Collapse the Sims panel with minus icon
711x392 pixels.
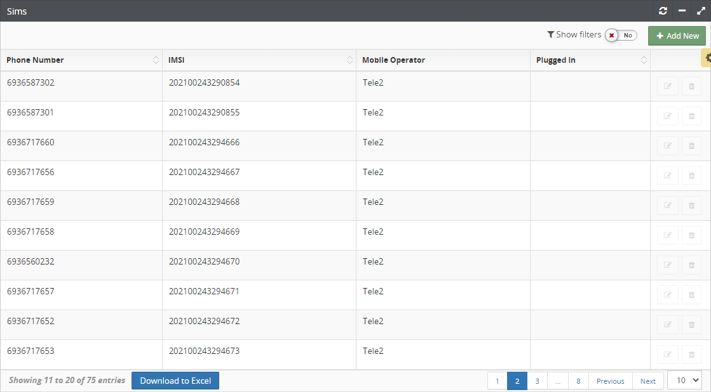click(x=682, y=11)
